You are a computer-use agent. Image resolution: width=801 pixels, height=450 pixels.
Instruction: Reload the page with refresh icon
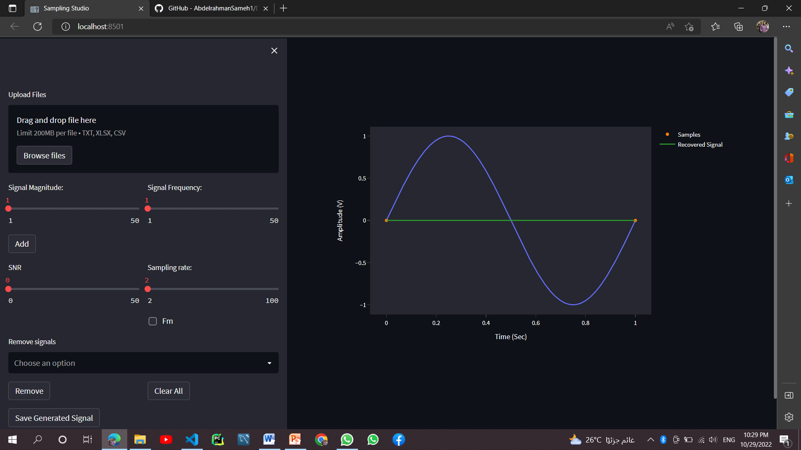(x=38, y=27)
